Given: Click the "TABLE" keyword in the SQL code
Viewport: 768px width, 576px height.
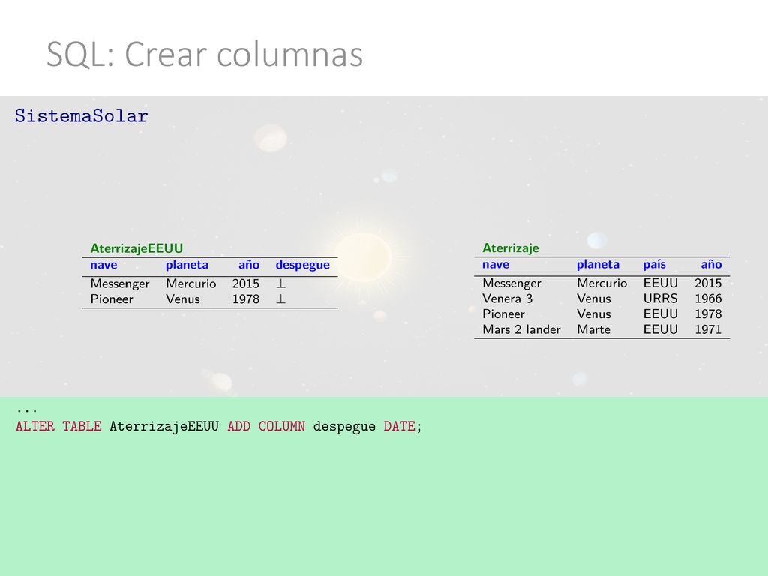Looking at the screenshot, I should 82,426.
